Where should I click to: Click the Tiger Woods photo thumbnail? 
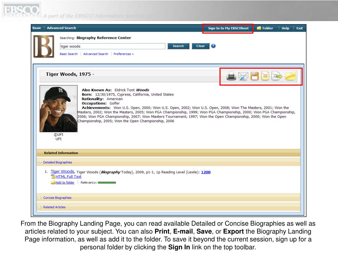(x=58, y=109)
